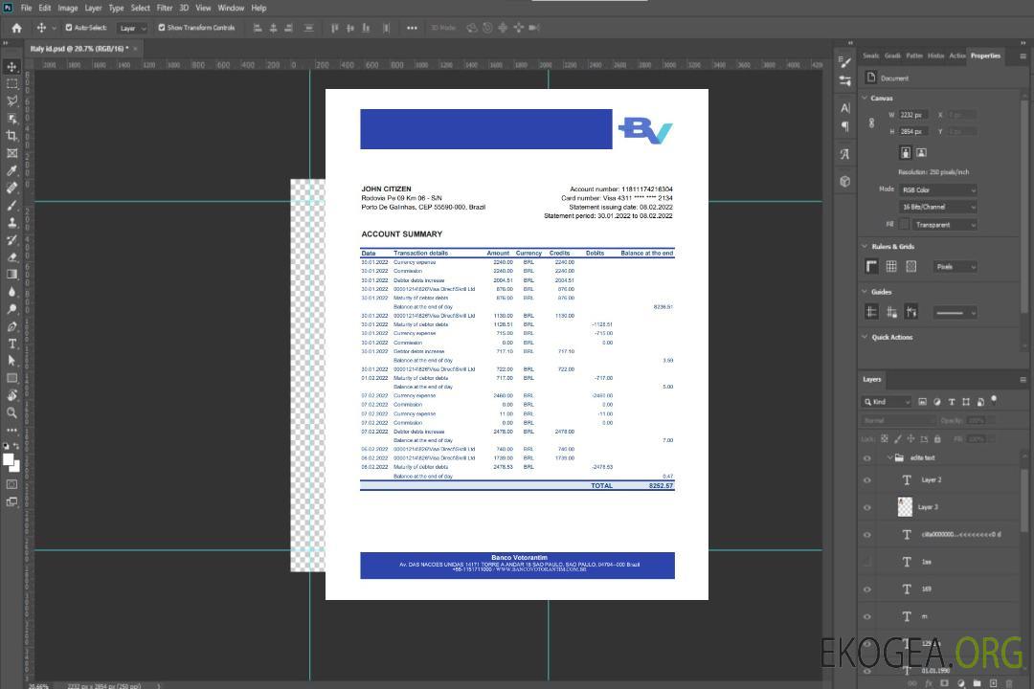Select the Healing Brush tool
The height and width of the screenshot is (689, 1034).
(11, 188)
